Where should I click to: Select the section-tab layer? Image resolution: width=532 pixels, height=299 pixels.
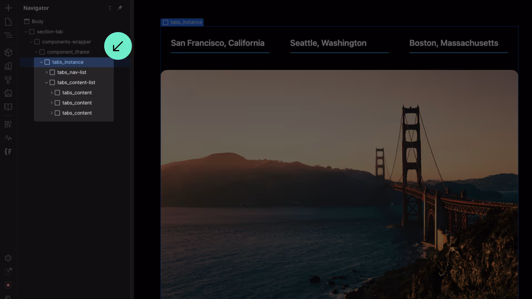click(x=50, y=32)
